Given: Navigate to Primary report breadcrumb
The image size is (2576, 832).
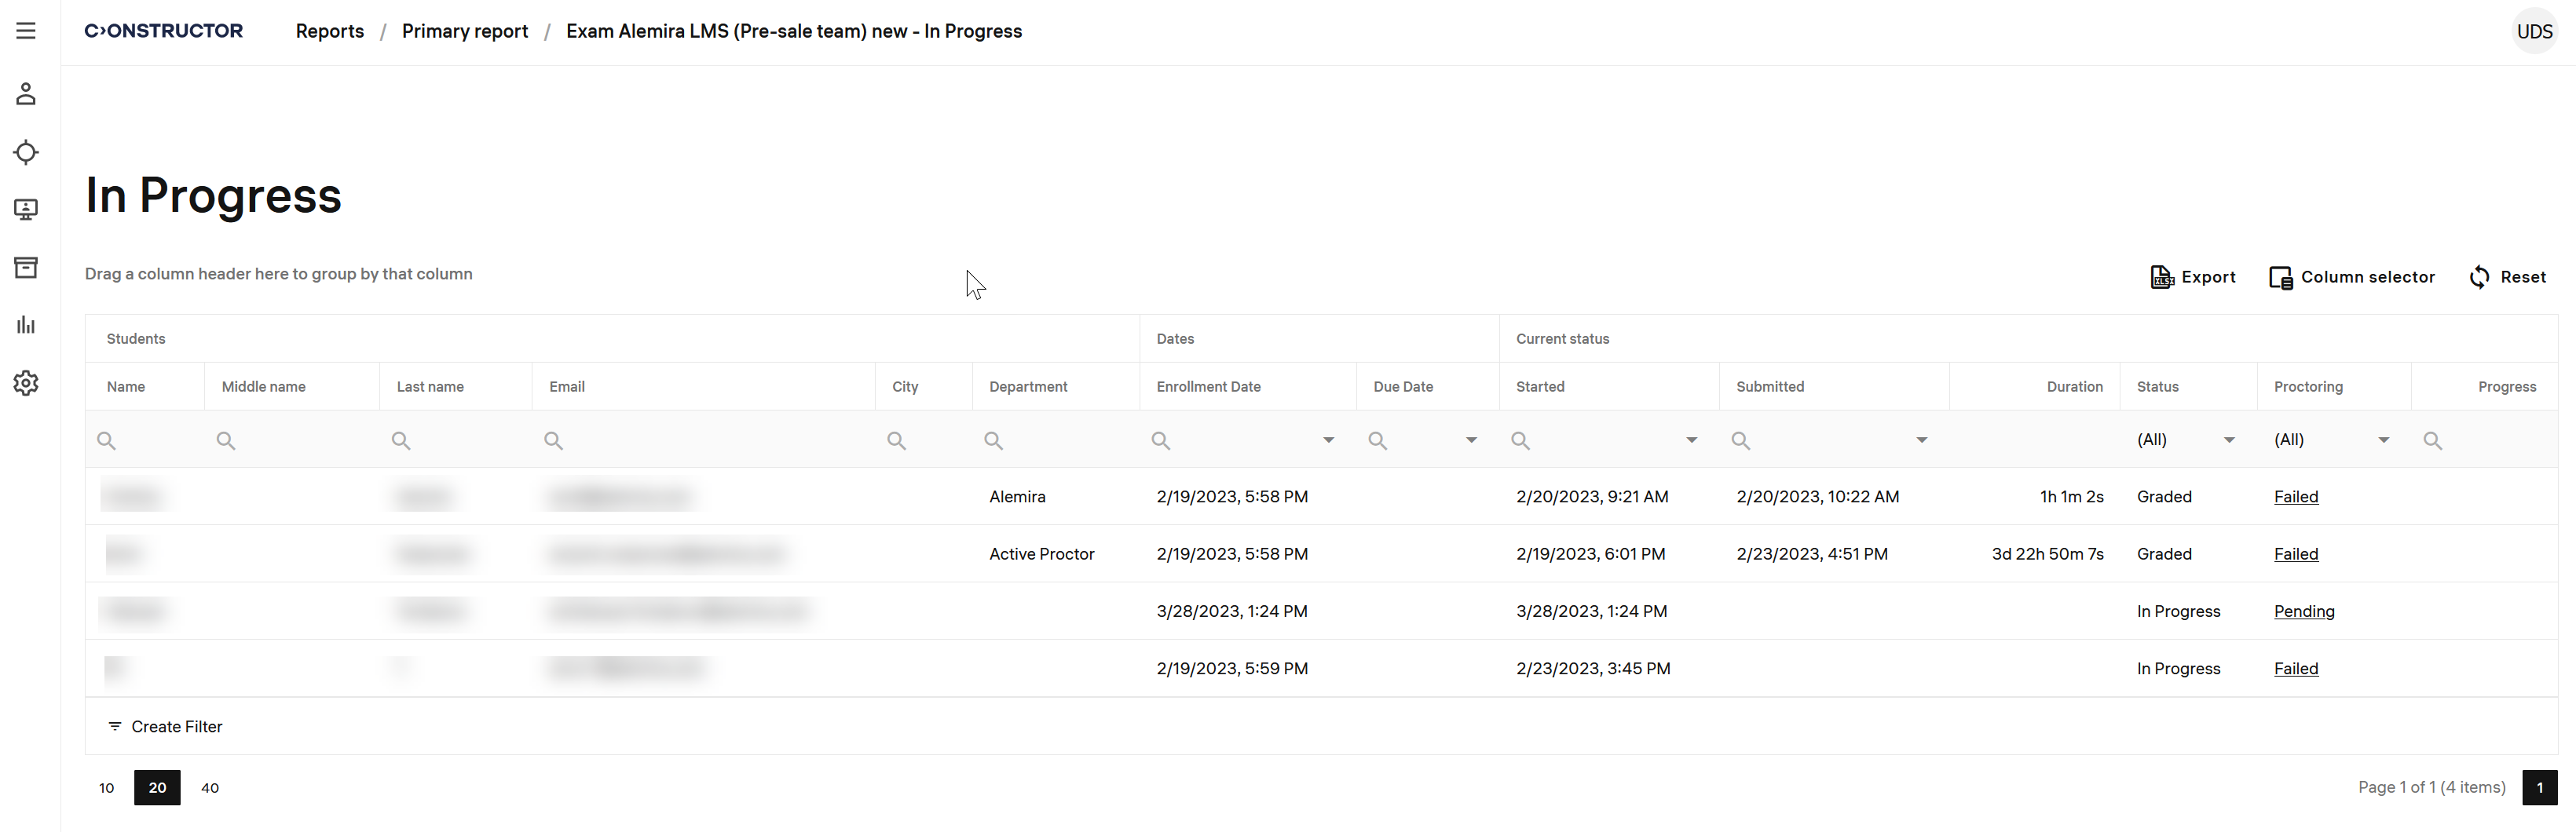Looking at the screenshot, I should tap(464, 31).
